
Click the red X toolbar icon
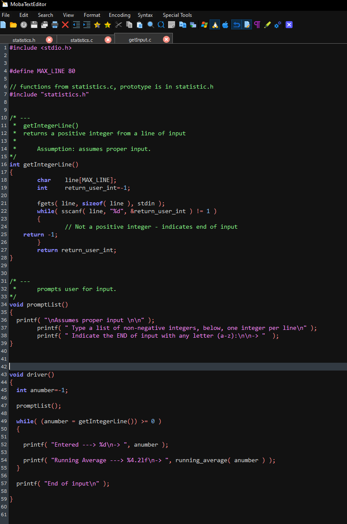[x=65, y=25]
